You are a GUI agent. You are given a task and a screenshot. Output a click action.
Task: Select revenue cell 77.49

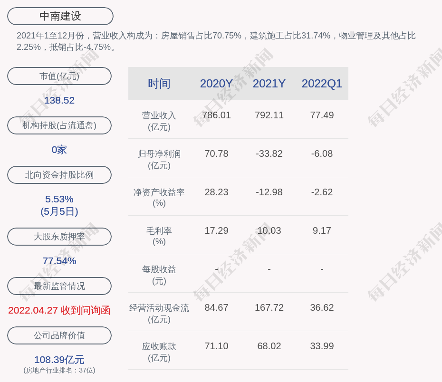point(322,115)
